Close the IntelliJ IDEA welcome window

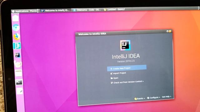[170, 31]
